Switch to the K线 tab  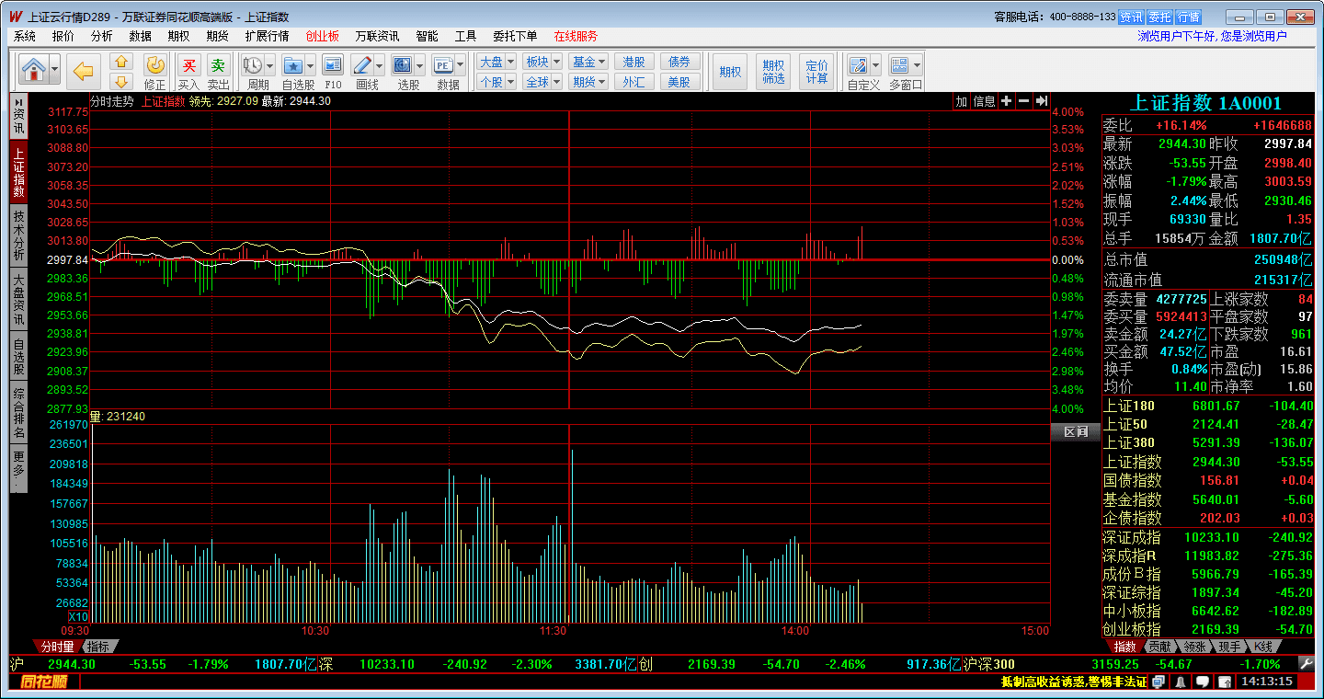click(1264, 647)
